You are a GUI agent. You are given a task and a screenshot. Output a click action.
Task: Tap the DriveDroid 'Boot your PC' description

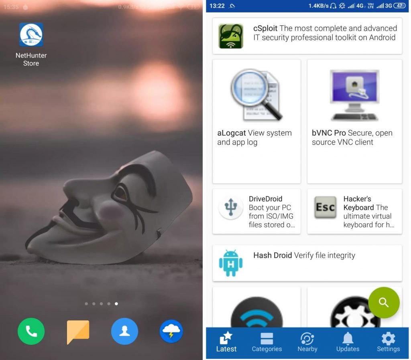point(272,216)
